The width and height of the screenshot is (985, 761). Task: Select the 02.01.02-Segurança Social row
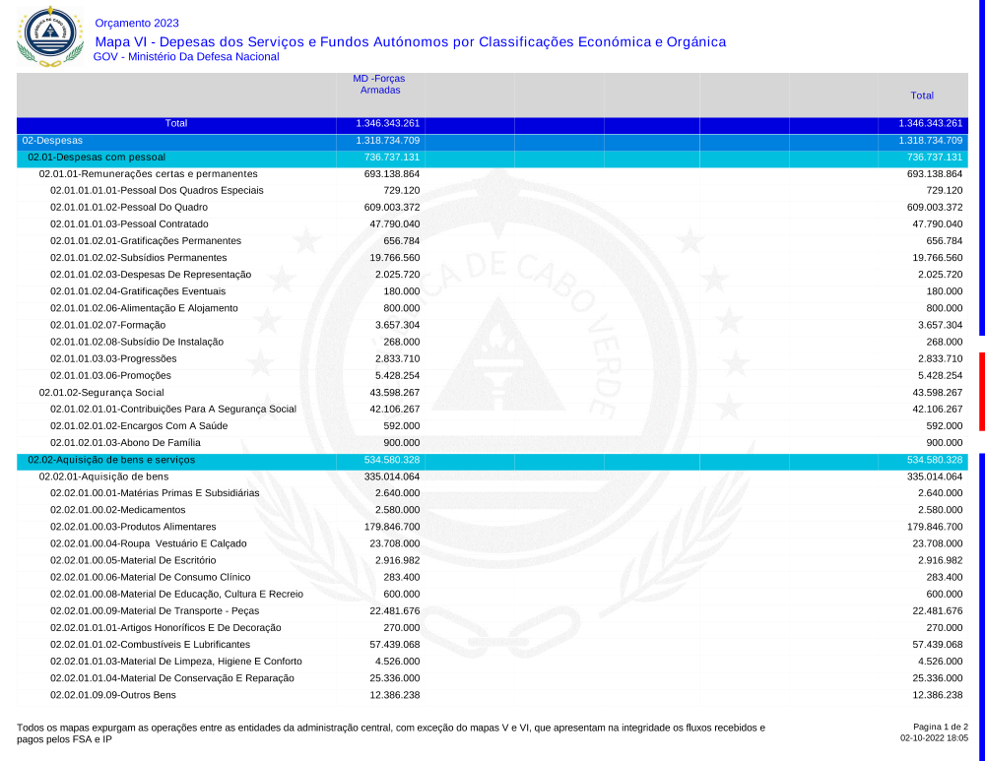(101, 393)
